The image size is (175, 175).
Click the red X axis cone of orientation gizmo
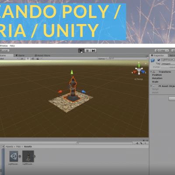coord(135,72)
